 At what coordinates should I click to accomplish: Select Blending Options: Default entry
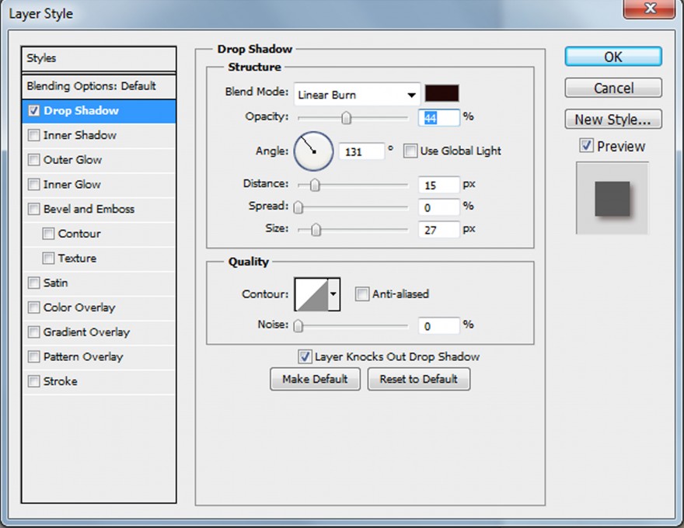tap(91, 86)
